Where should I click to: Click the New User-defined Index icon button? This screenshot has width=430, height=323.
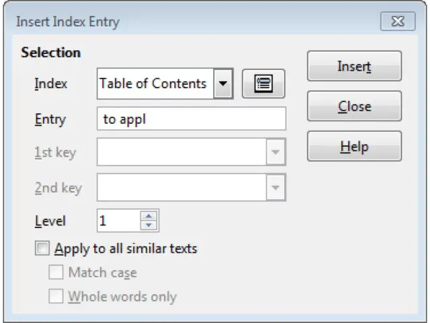[x=263, y=84]
